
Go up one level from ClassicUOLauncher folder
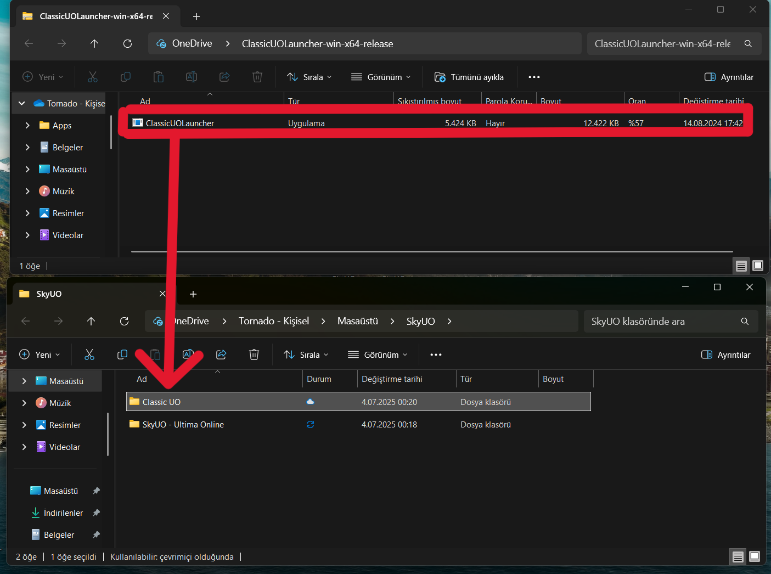pos(94,43)
